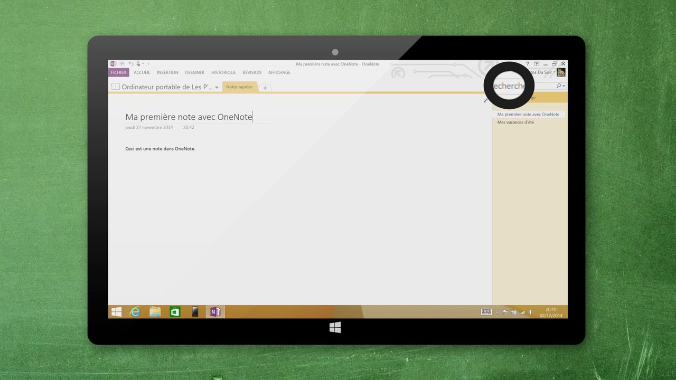
Task: Open the phone app icon on the taskbar
Action: (x=195, y=312)
